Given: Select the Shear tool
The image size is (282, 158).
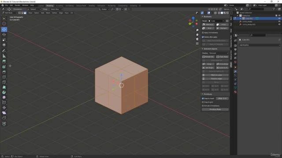Looking at the screenshot, I should tap(4, 113).
